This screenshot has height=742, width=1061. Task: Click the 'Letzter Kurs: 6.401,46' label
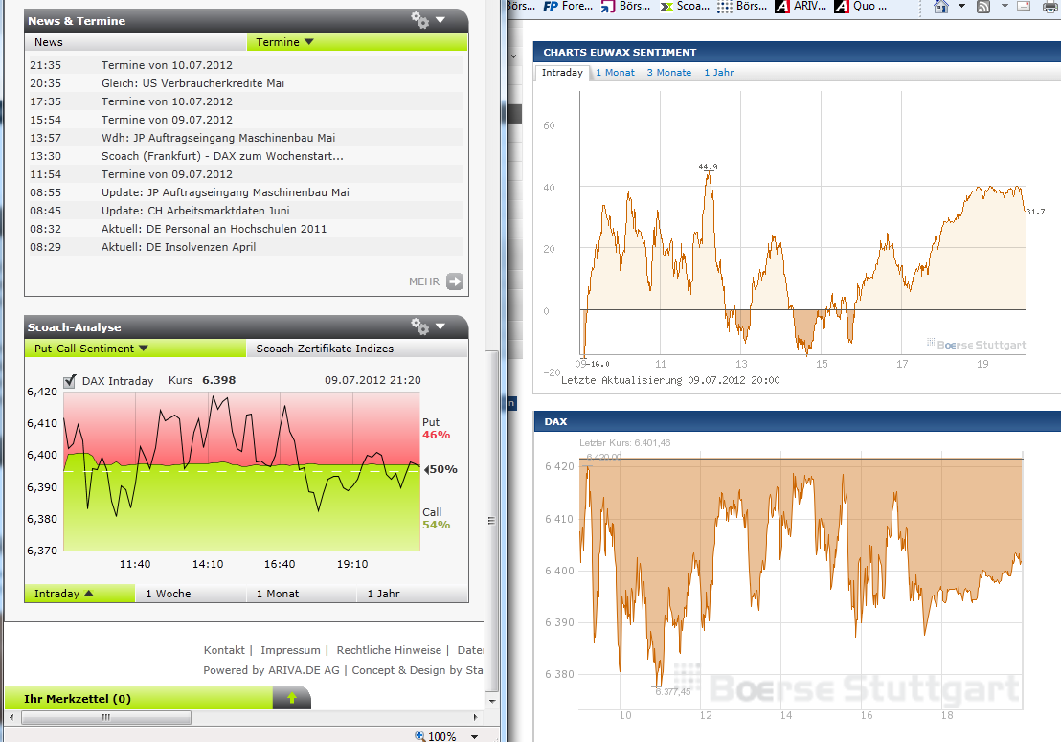tap(624, 443)
